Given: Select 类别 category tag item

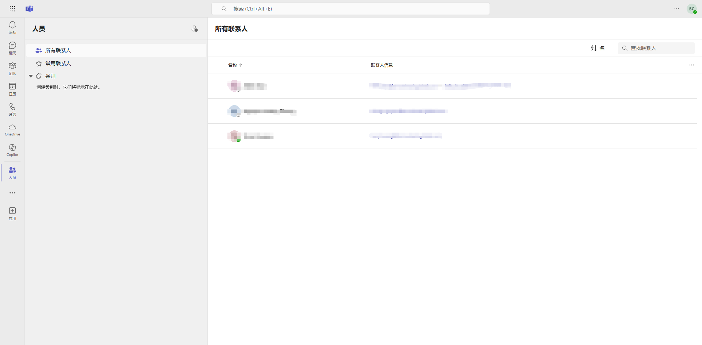Looking at the screenshot, I should click(x=46, y=76).
